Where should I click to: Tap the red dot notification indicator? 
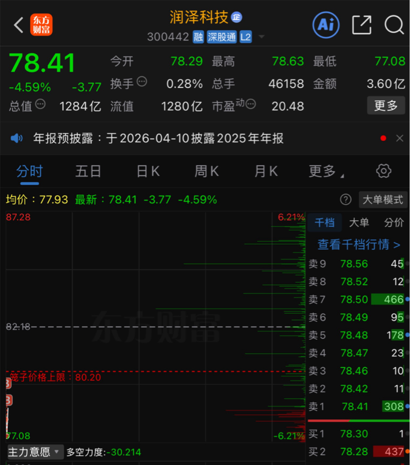[x=383, y=138]
